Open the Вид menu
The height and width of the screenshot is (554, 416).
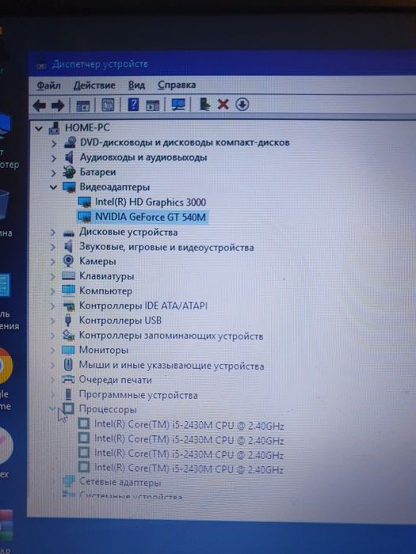pyautogui.click(x=136, y=85)
